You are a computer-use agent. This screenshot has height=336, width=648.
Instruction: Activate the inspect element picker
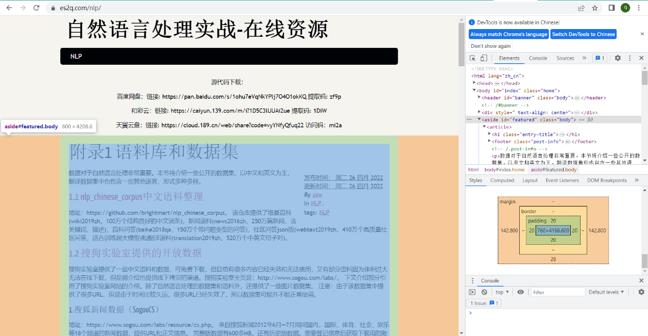[x=473, y=58]
